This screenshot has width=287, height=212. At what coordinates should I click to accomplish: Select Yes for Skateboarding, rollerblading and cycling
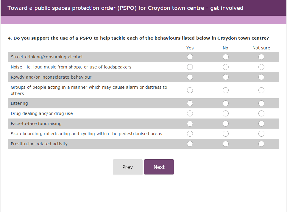coord(190,134)
